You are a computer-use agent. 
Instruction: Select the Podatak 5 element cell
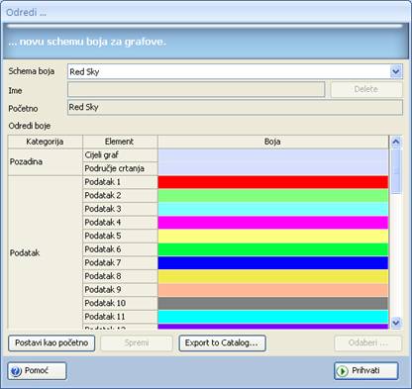(x=120, y=236)
